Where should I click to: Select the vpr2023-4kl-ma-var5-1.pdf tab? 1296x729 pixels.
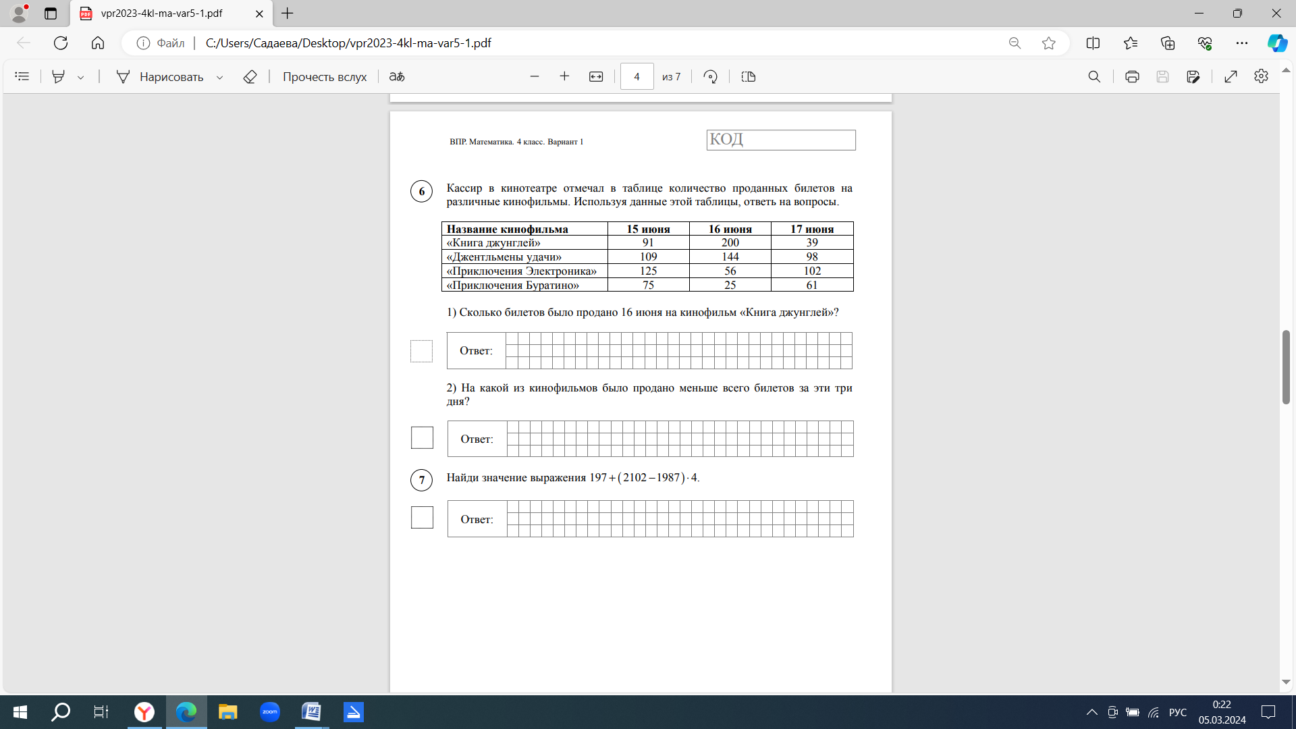coord(162,13)
